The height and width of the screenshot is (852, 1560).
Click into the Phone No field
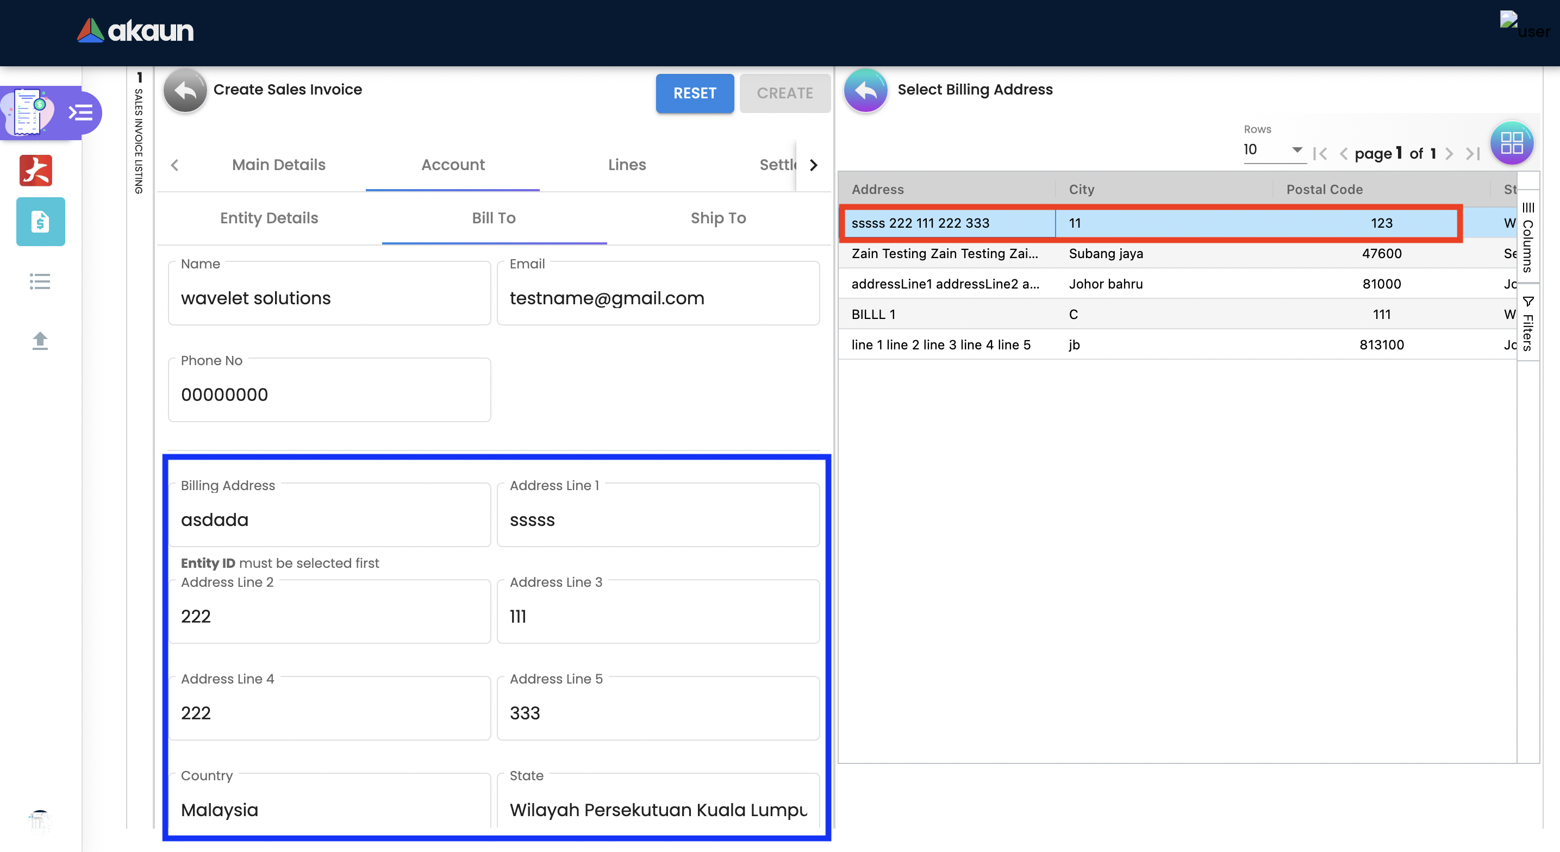click(x=329, y=394)
